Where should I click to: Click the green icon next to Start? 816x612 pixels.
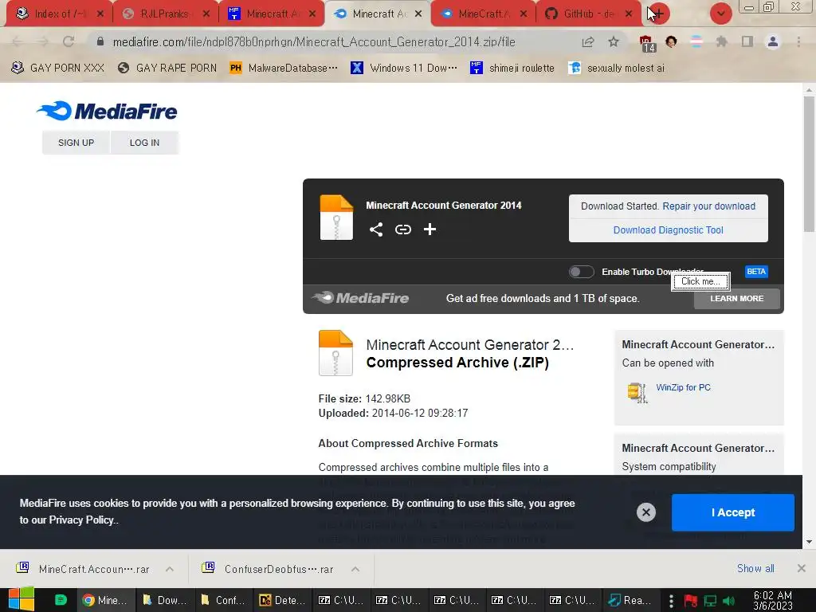(61, 599)
